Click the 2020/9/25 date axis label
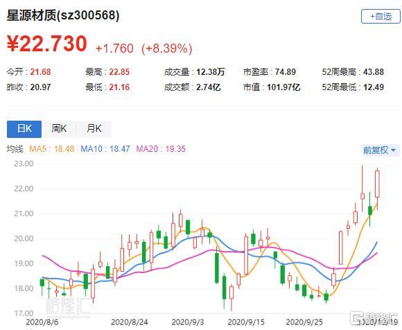The width and height of the screenshot is (402, 330). pyautogui.click(x=304, y=322)
